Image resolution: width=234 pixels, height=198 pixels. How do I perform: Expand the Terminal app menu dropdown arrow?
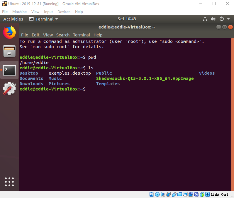tap(57, 19)
